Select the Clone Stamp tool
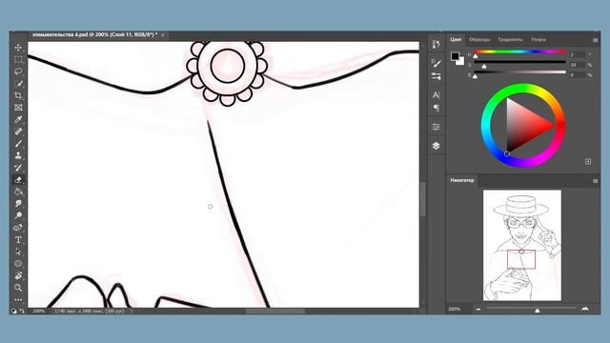The height and width of the screenshot is (343, 610). (18, 155)
